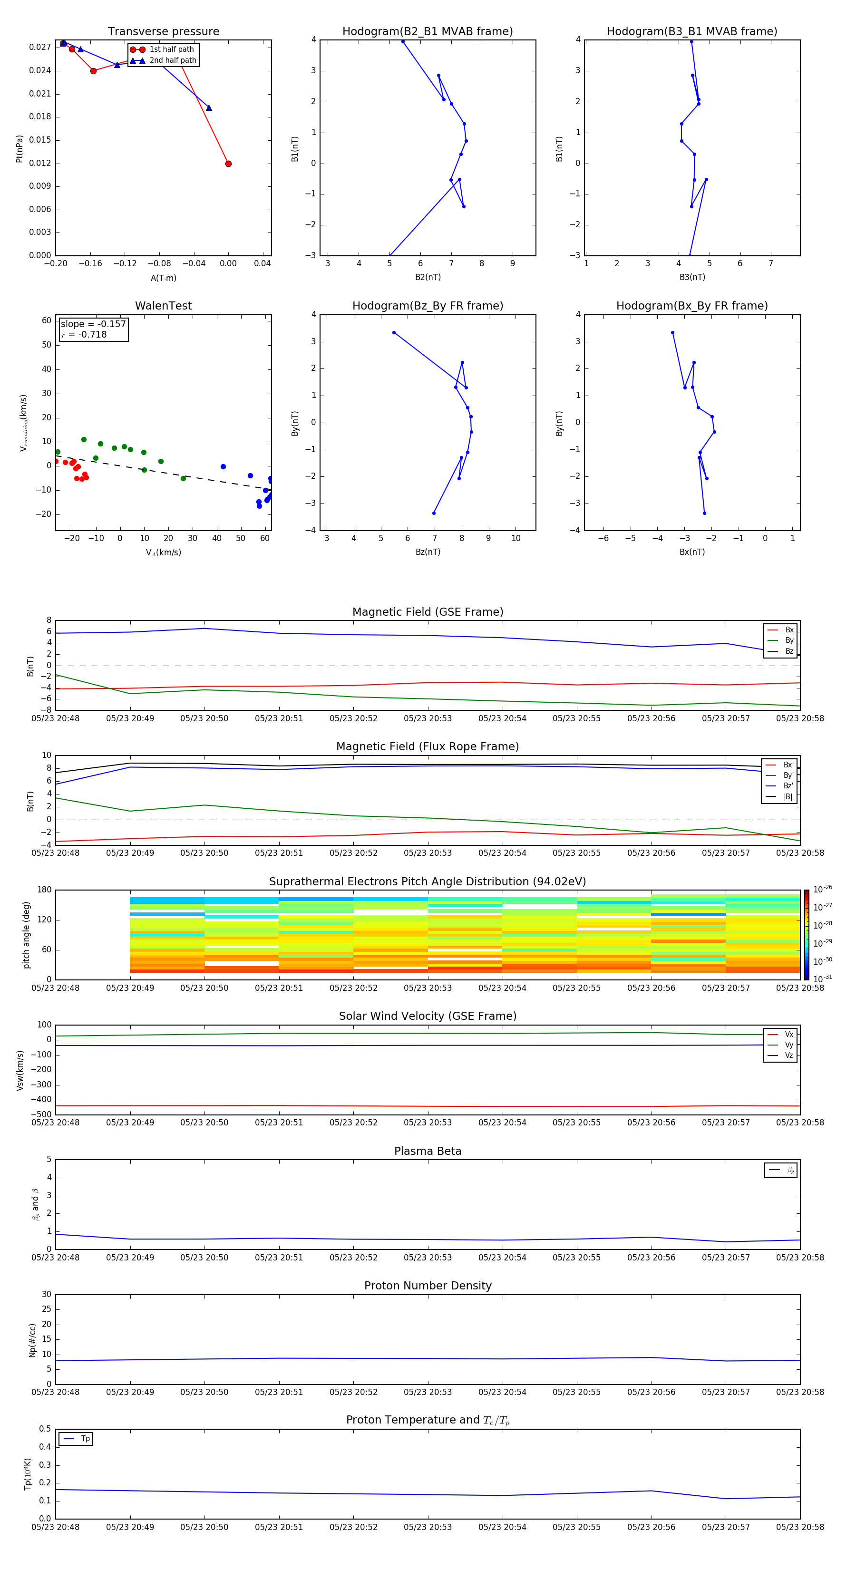The height and width of the screenshot is (1569, 856).
Task: Click the 10^-31 colorbar label
Action: pyautogui.click(x=823, y=979)
